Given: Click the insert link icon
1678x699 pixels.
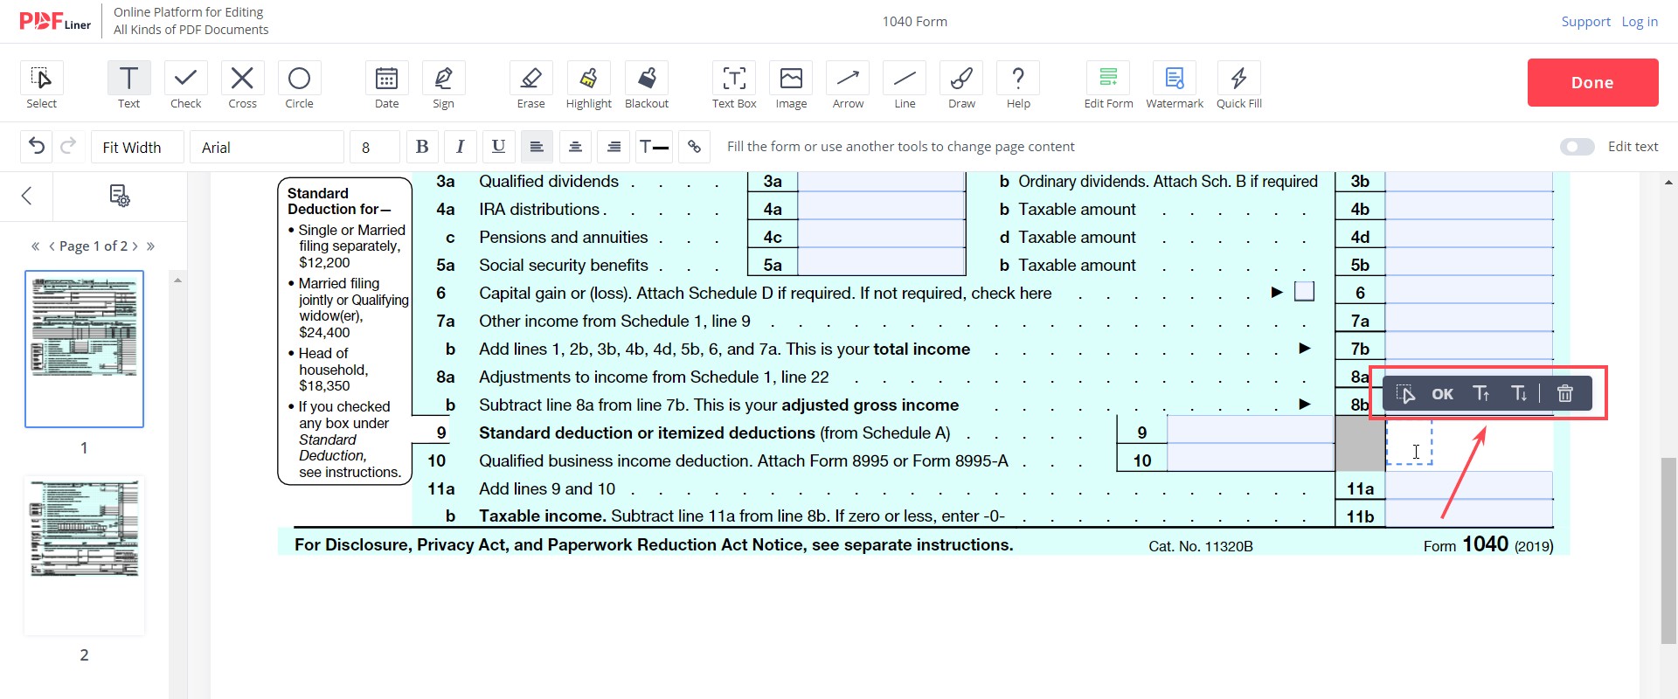Looking at the screenshot, I should coord(694,147).
